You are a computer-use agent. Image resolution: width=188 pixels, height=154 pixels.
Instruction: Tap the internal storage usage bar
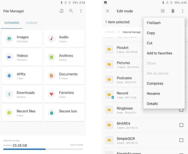click(43, 149)
